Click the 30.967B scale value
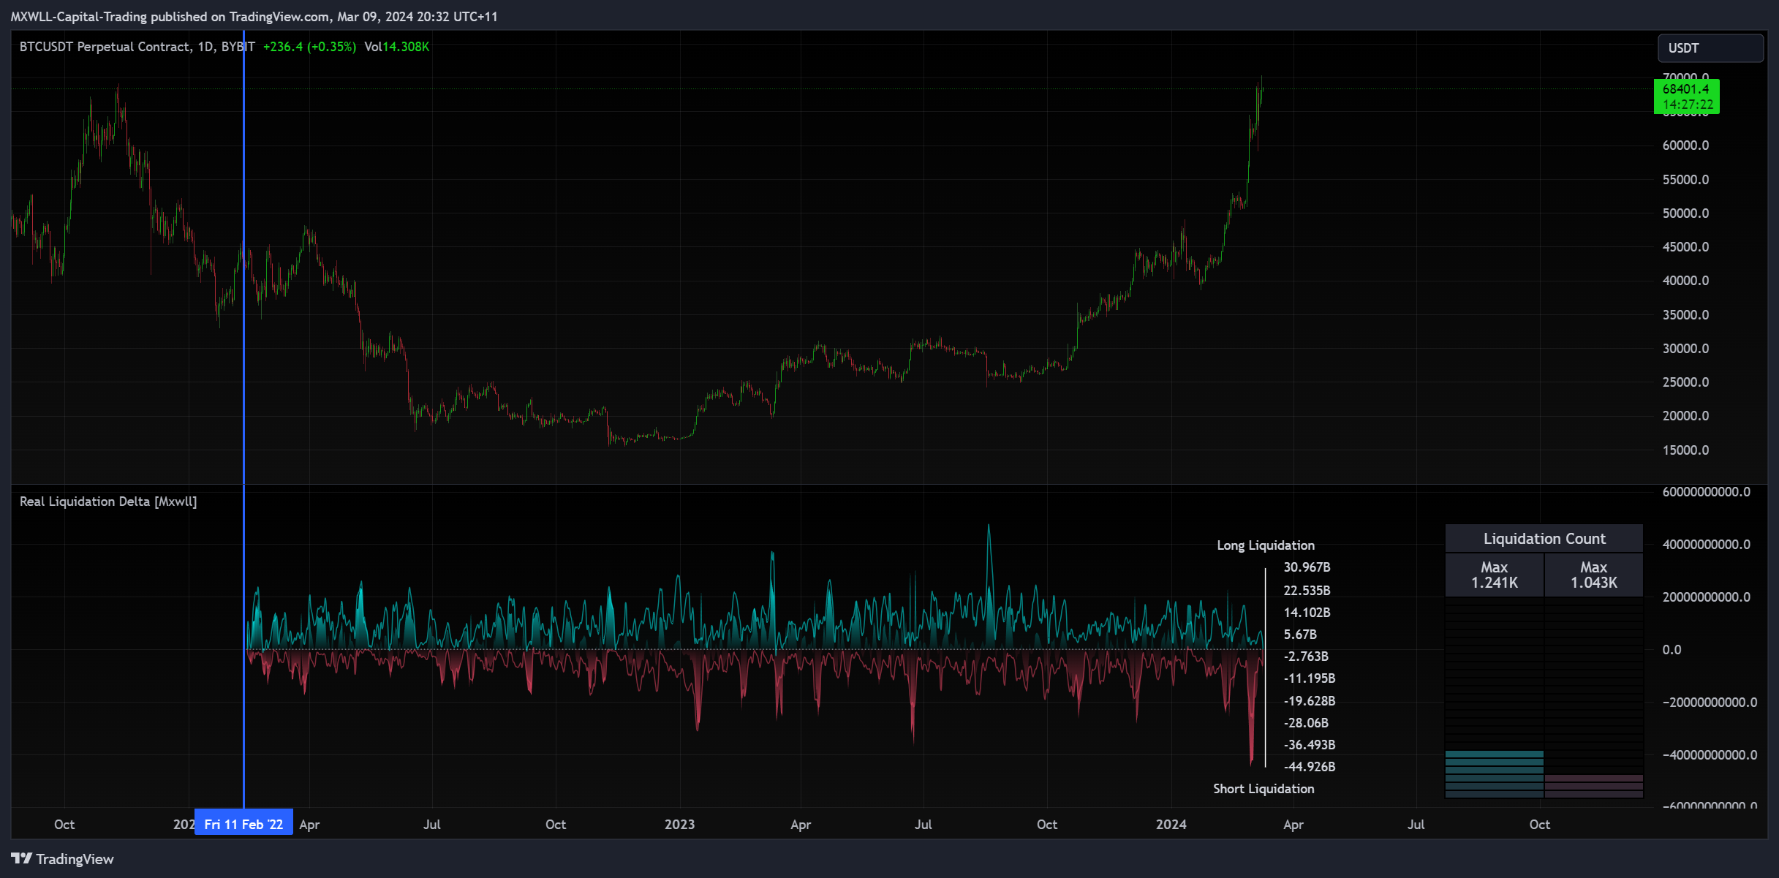Viewport: 1779px width, 878px height. 1307,567
